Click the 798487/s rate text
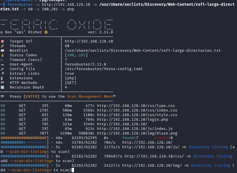This screenshot has height=173, width=237. point(113,156)
